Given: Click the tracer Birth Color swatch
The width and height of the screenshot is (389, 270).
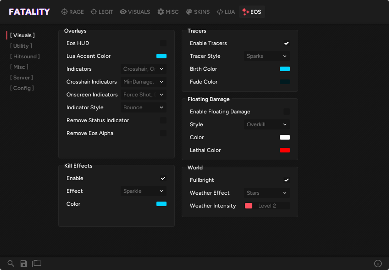Looking at the screenshot, I should point(285,69).
